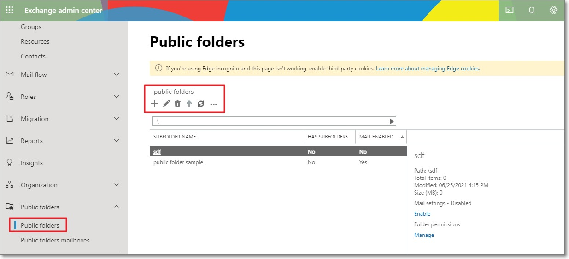Open Learn more about managing Edge cookies
This screenshot has width=569, height=259.
pyautogui.click(x=428, y=69)
